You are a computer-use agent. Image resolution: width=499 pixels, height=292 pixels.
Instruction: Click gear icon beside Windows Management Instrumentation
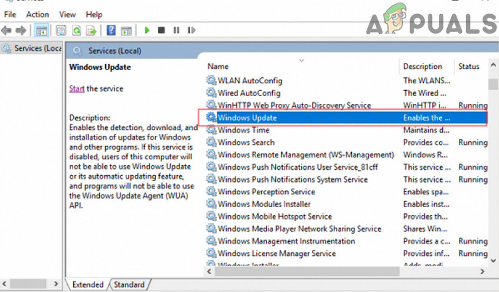[x=211, y=241]
